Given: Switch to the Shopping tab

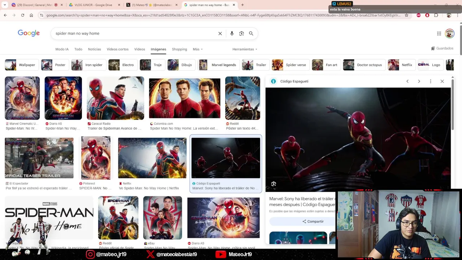Looking at the screenshot, I should click(179, 49).
